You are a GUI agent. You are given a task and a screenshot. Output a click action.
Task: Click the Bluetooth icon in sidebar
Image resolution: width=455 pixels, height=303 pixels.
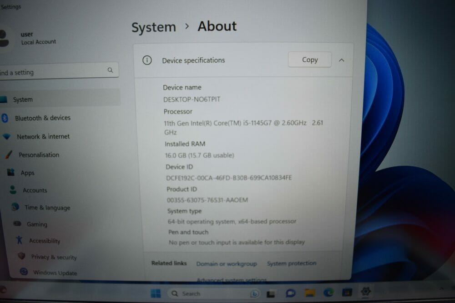click(5, 118)
